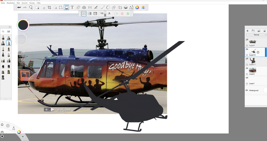
Task: Open the Perspective guides tool
Action: point(84,7)
